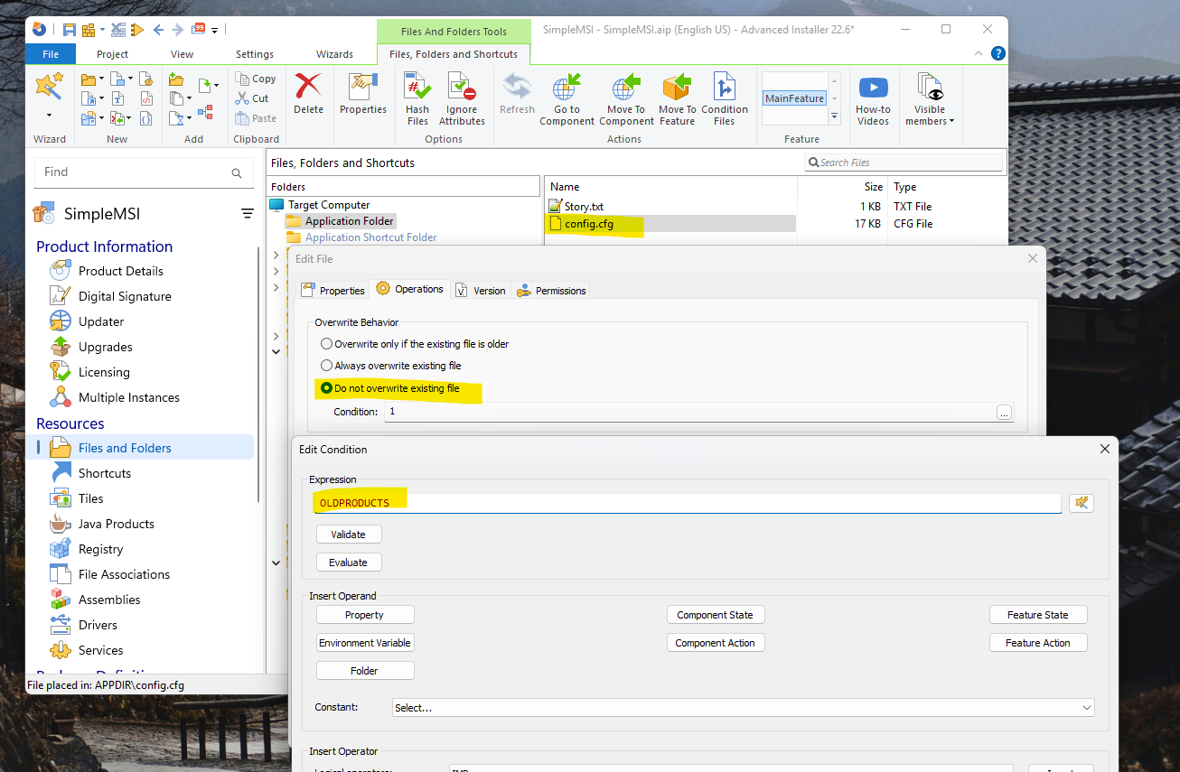
Task: Switch to the Project ribbon tab
Action: pyautogui.click(x=112, y=54)
